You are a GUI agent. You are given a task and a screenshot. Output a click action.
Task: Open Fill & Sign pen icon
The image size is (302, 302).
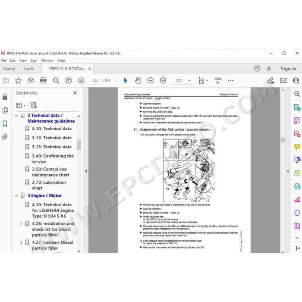coord(297,199)
